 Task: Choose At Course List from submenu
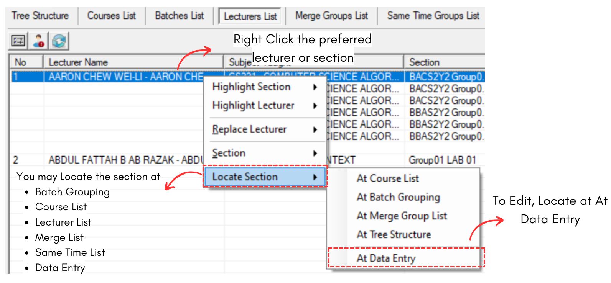click(x=388, y=178)
